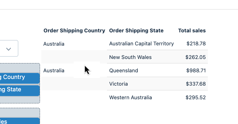Image resolution: width=238 pixels, height=124 pixels.
Task: Click Australian Capital Territory cell
Action: pyautogui.click(x=142, y=43)
